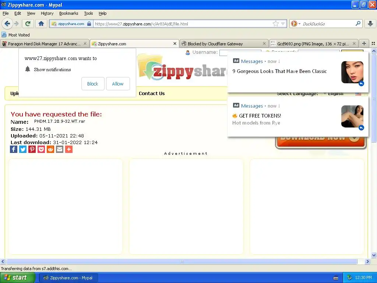
Task: Click the horizontal scrollbar right arrow
Action: pyautogui.click(x=367, y=261)
